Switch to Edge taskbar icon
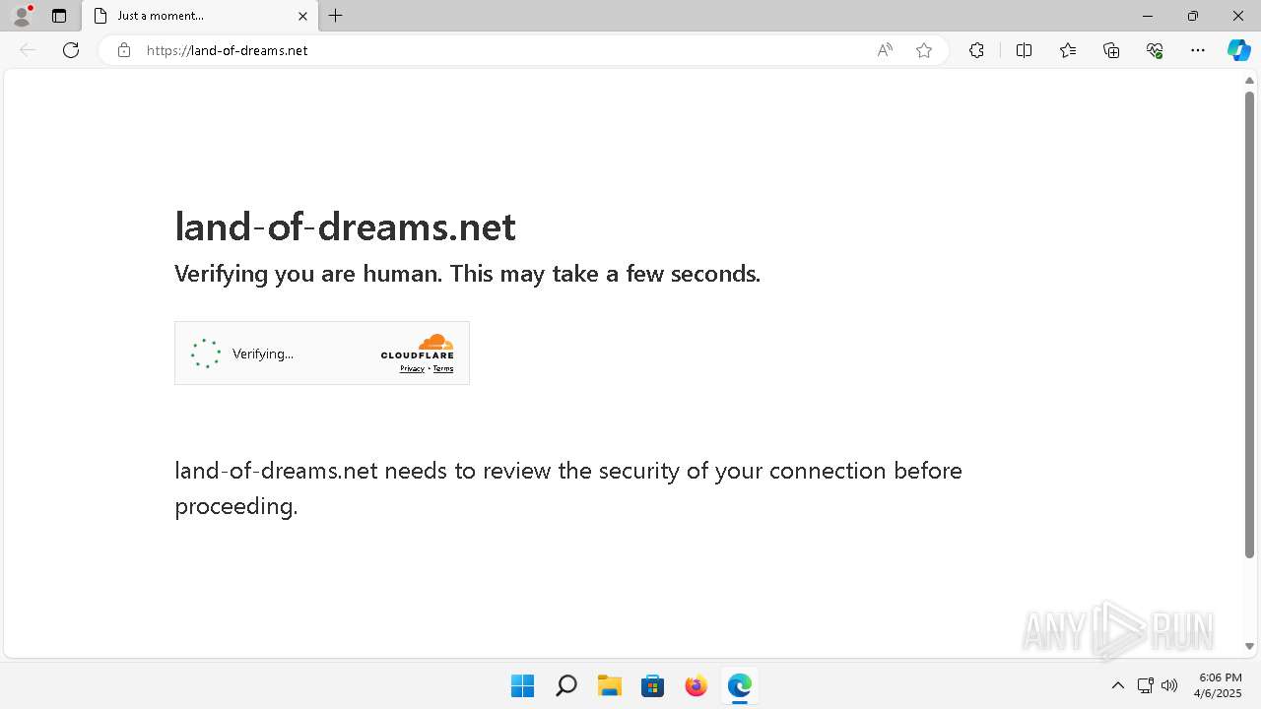 point(739,685)
